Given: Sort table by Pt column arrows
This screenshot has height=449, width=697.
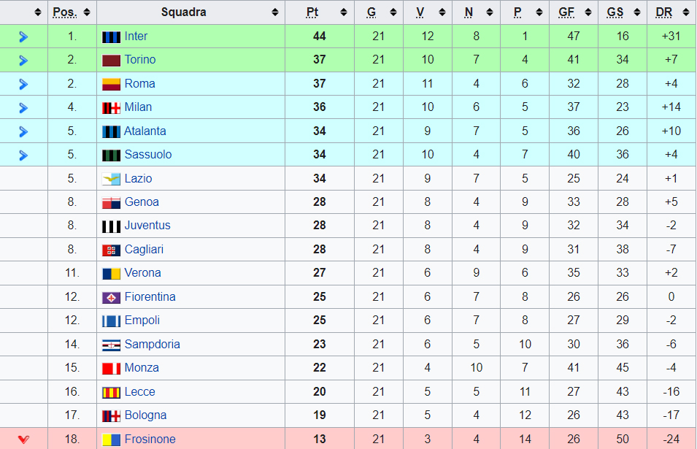Looking at the screenshot, I should (x=344, y=12).
